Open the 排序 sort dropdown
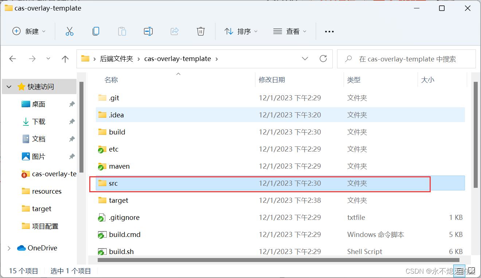Screen dimensions: 481x278 point(241,32)
